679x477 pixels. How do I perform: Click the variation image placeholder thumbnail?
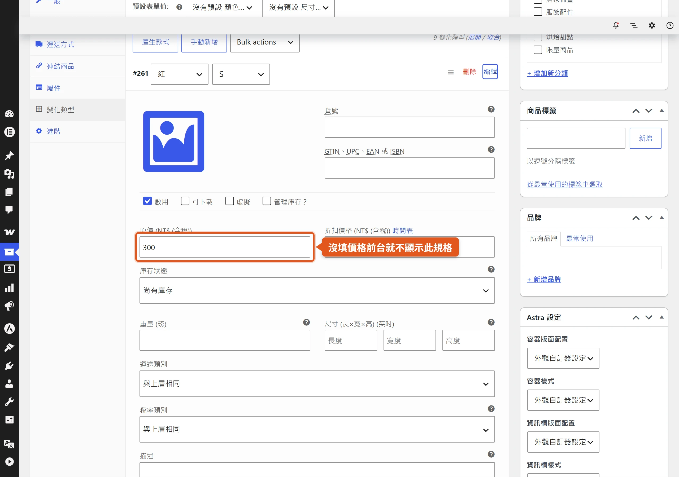173,142
